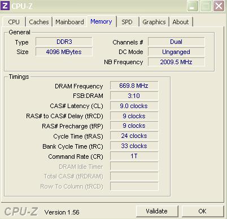Minimize the CPU-Z window
The height and width of the screenshot is (219, 227).
pos(193,6)
